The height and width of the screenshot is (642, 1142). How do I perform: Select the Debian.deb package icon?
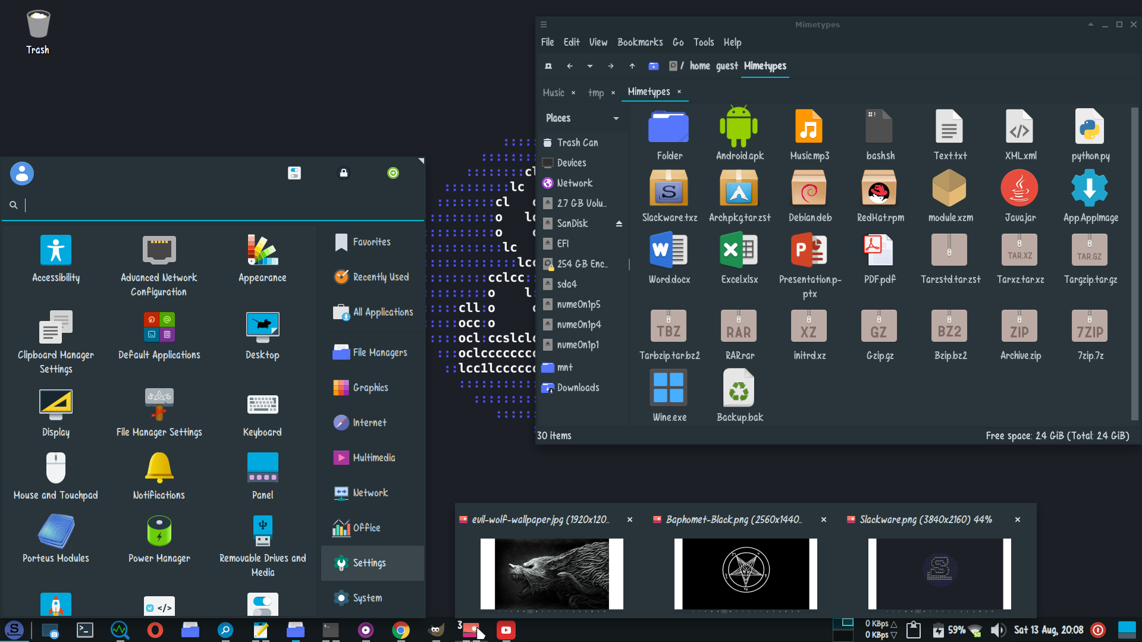(x=809, y=188)
